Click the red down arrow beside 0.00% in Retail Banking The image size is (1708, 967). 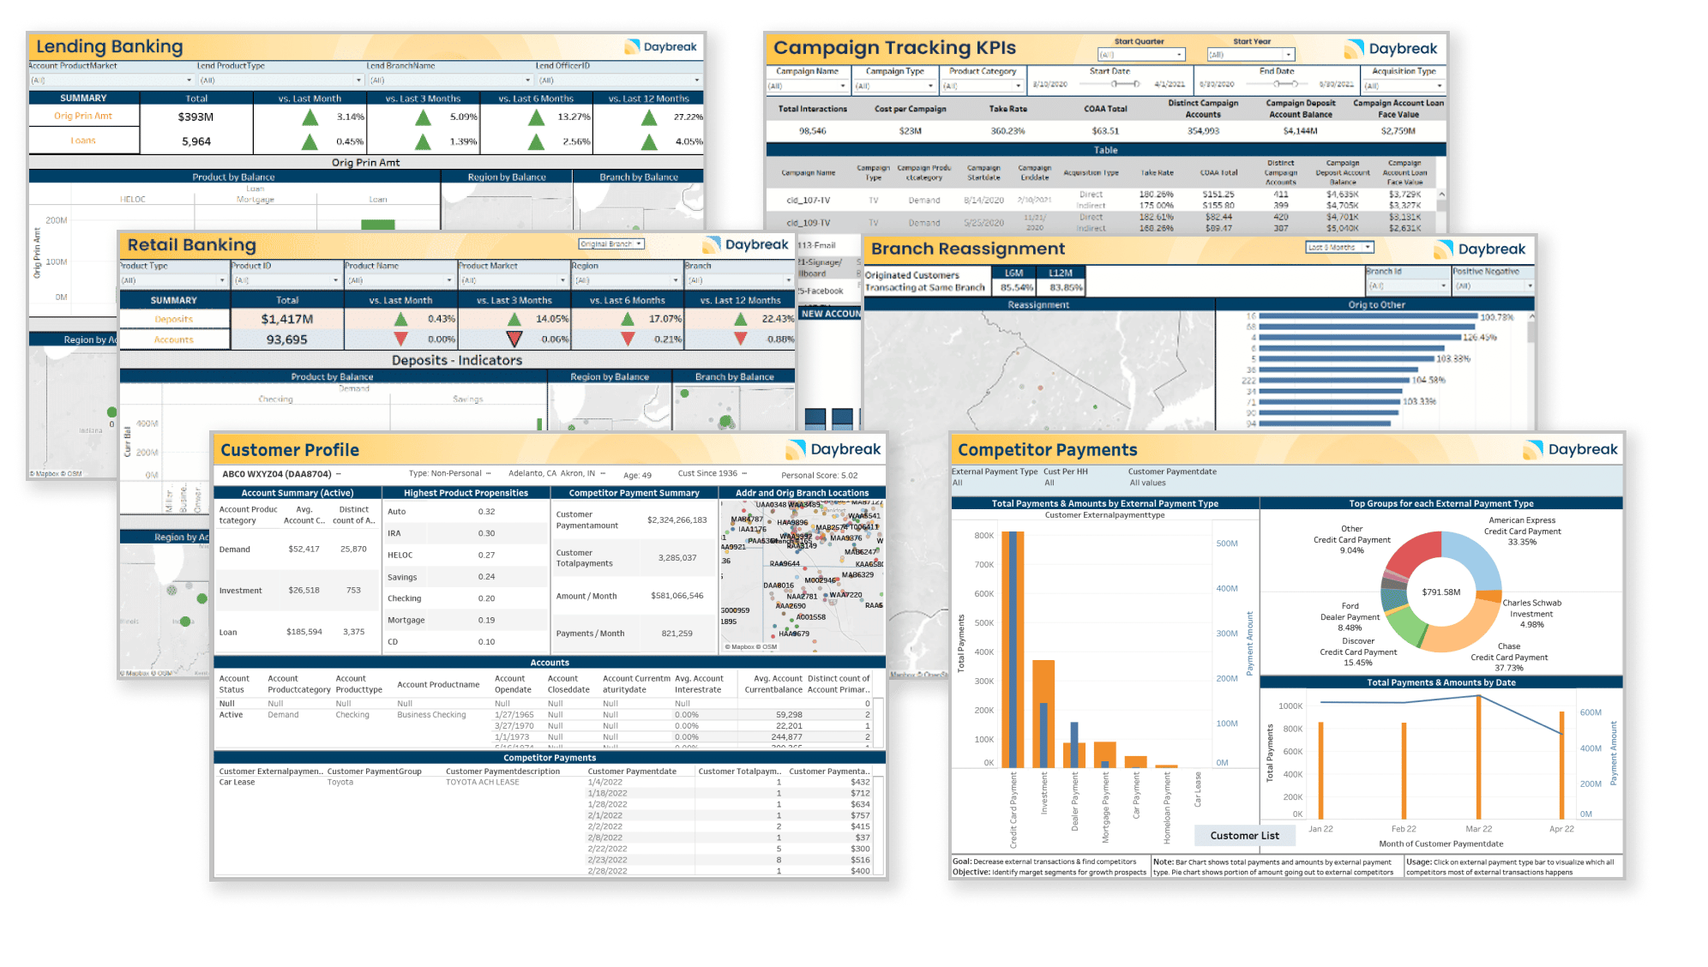pos(400,339)
